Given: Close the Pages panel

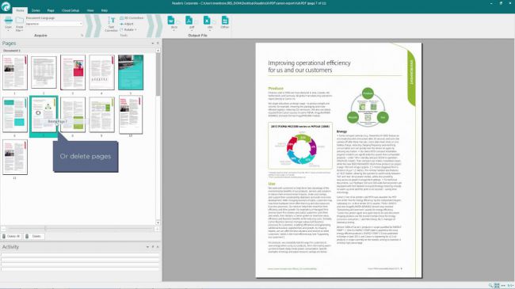Looking at the screenshot, I should point(158,43).
